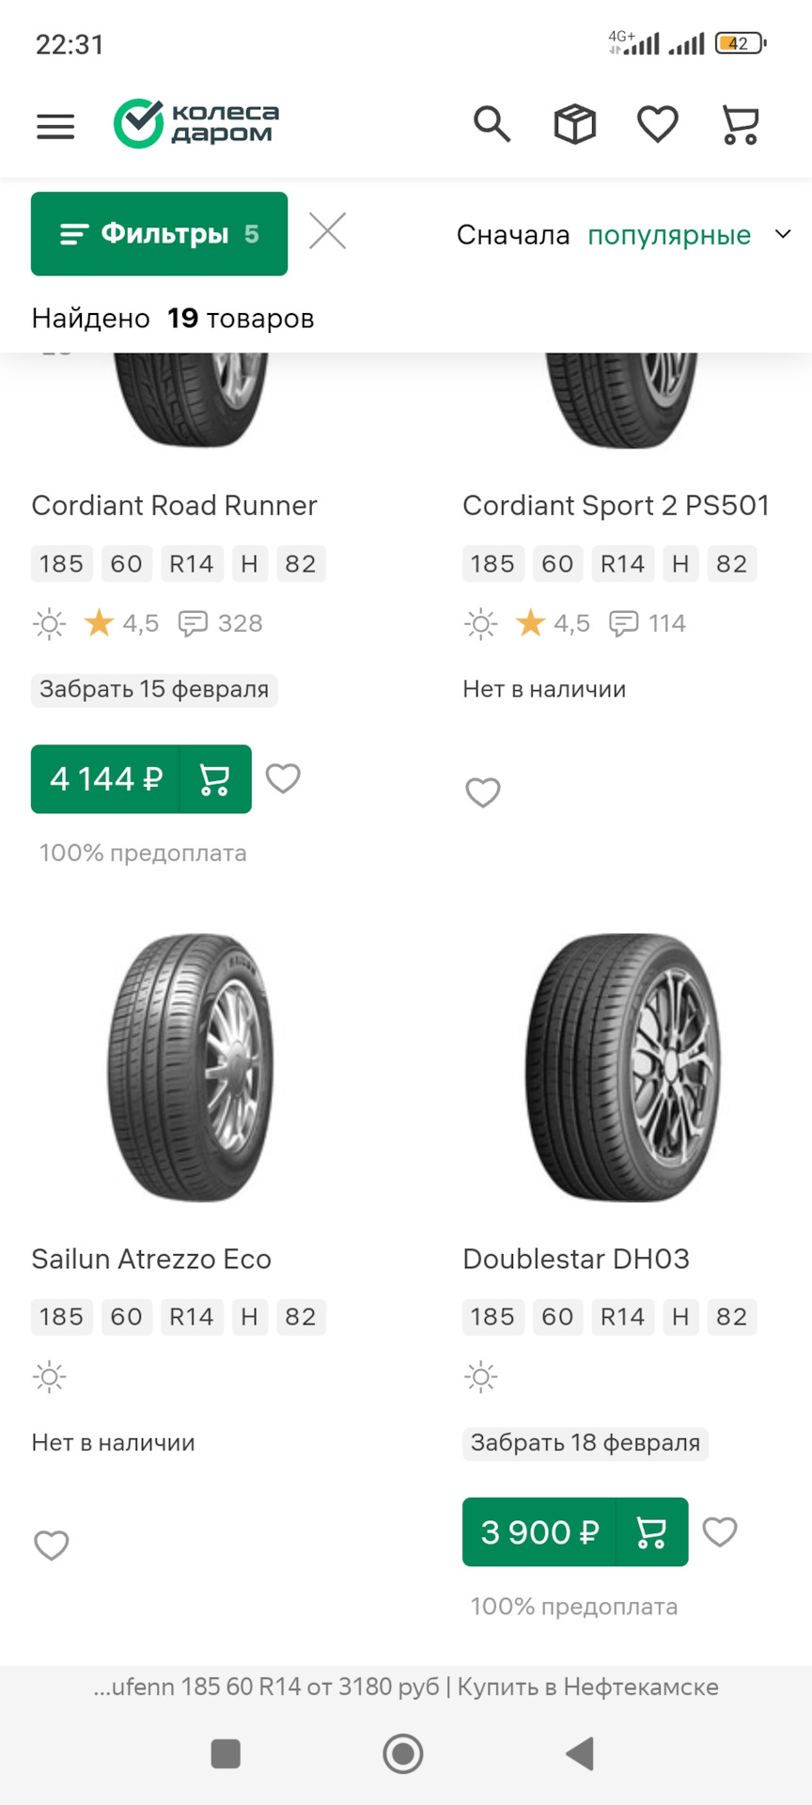Favorite the Sailun Atrezzo Eco tire
Screen dimensions: 812x1805
pos(52,1546)
